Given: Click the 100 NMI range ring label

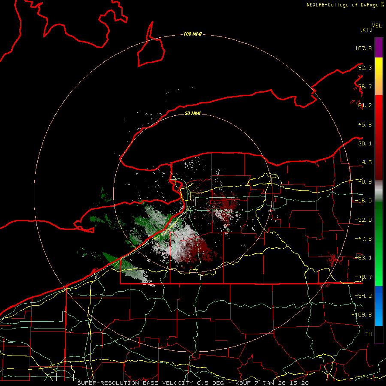Looking at the screenshot, I should (x=193, y=34).
